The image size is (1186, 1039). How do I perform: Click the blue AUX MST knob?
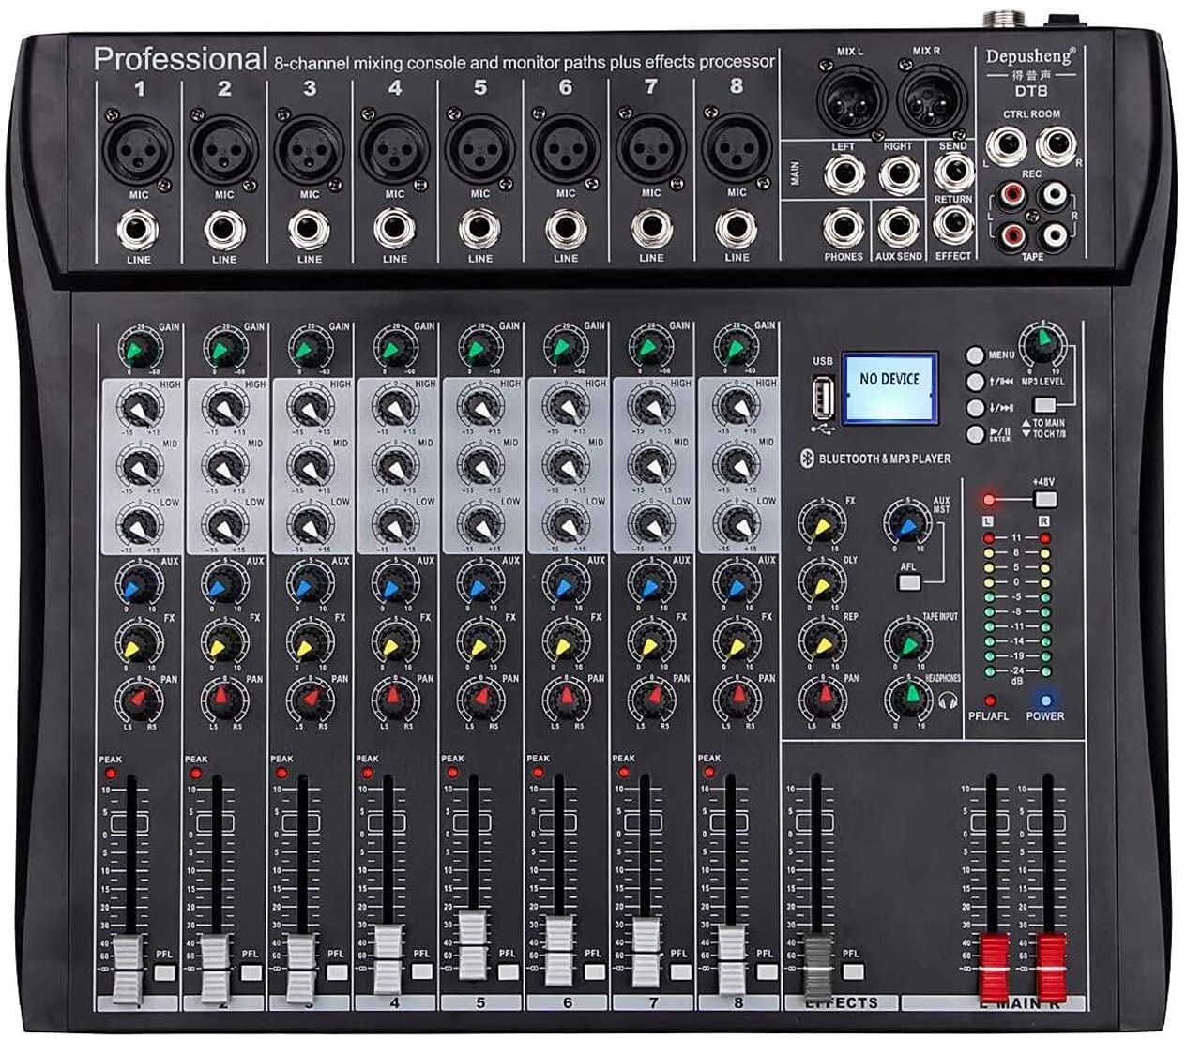[x=905, y=523]
